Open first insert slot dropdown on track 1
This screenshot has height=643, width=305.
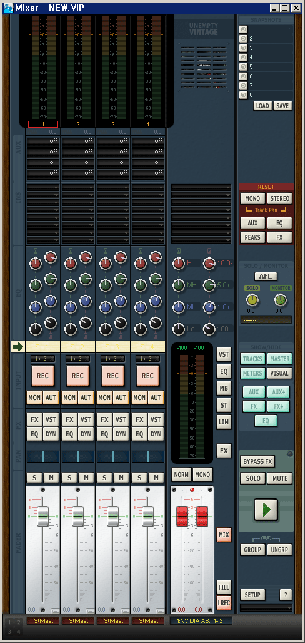pos(43,187)
